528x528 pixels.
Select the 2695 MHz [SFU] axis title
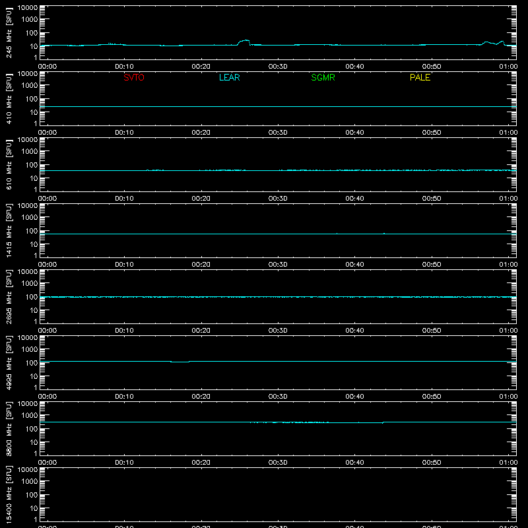point(9,296)
